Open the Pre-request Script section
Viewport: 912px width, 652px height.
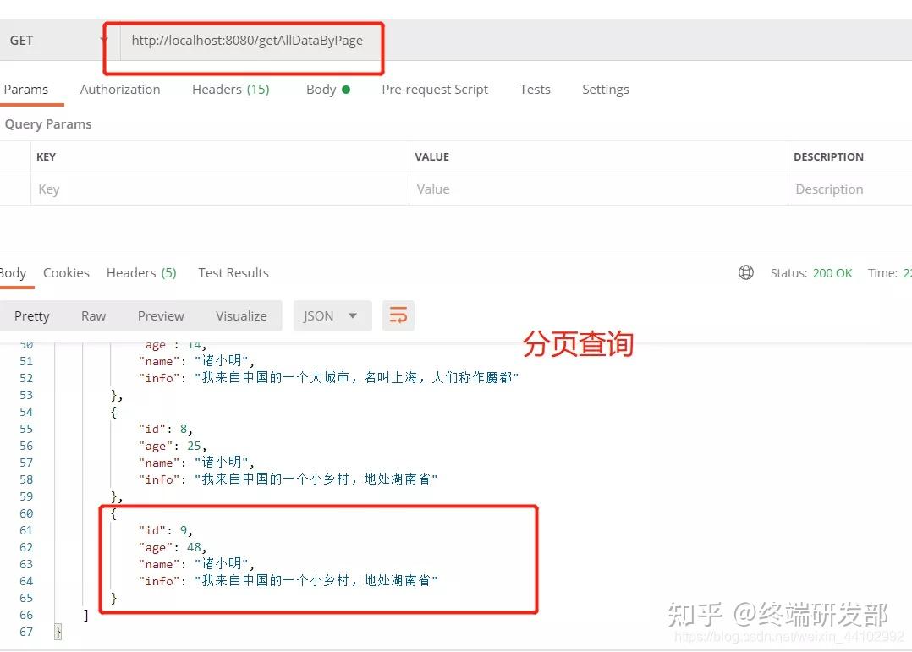435,89
